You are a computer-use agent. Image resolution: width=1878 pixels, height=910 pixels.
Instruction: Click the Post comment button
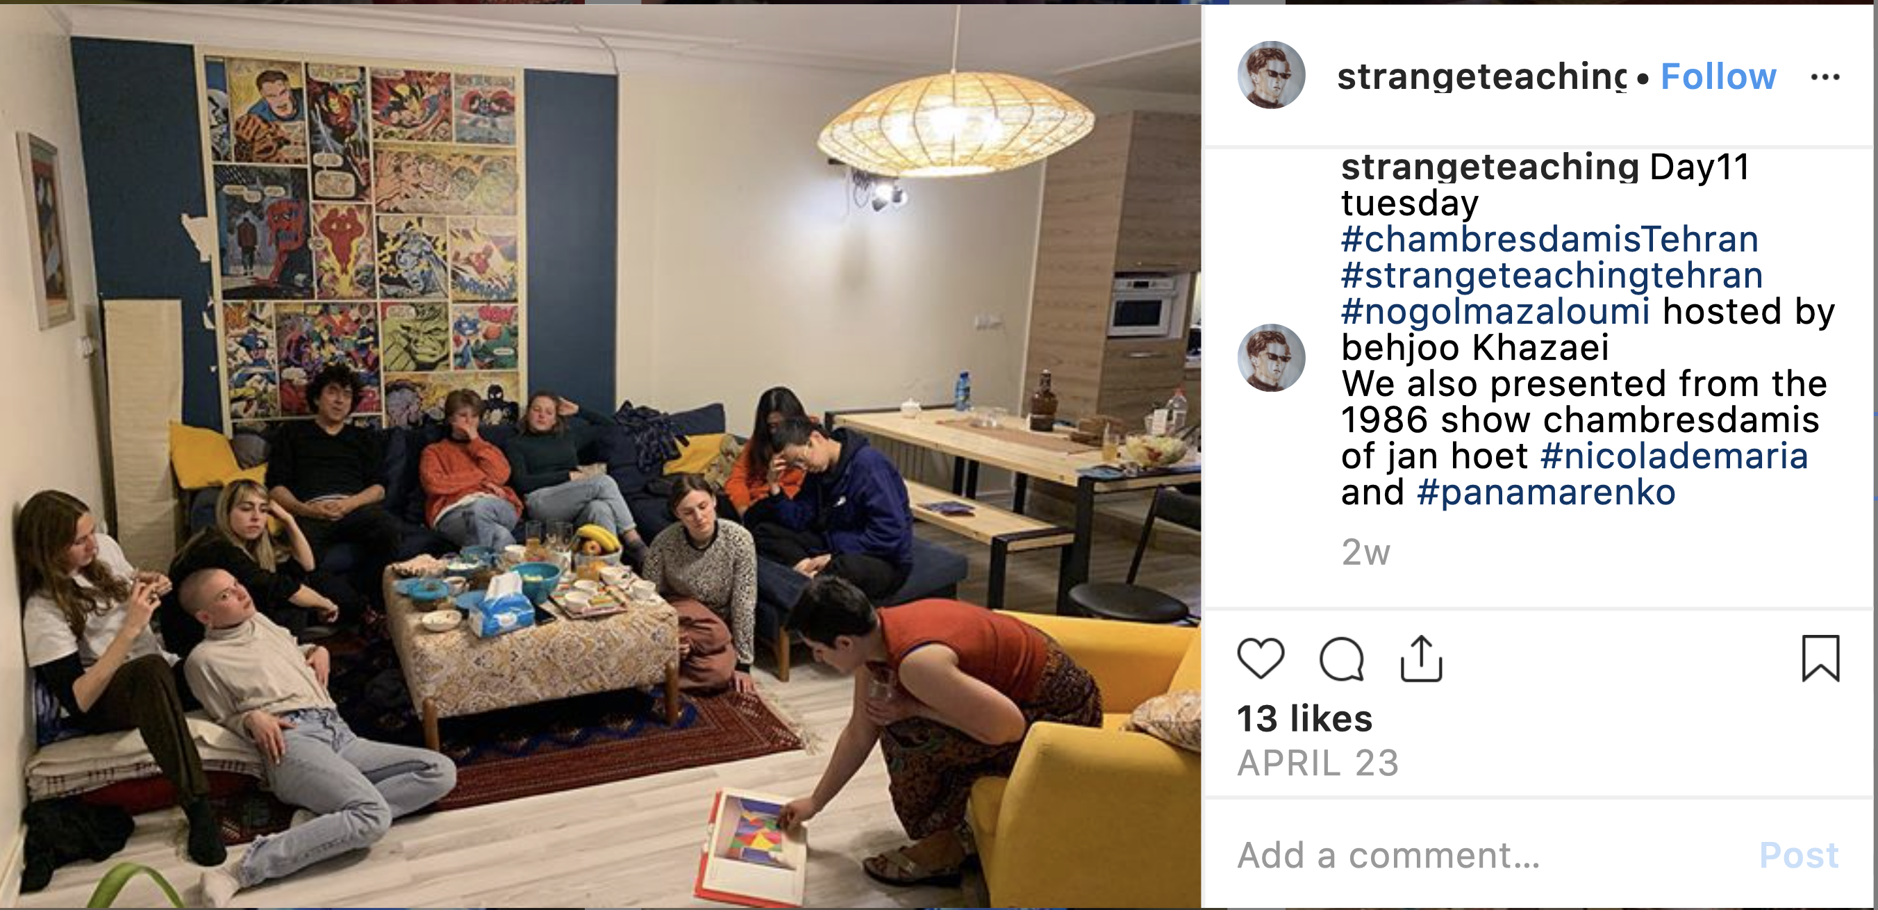coord(1799,855)
